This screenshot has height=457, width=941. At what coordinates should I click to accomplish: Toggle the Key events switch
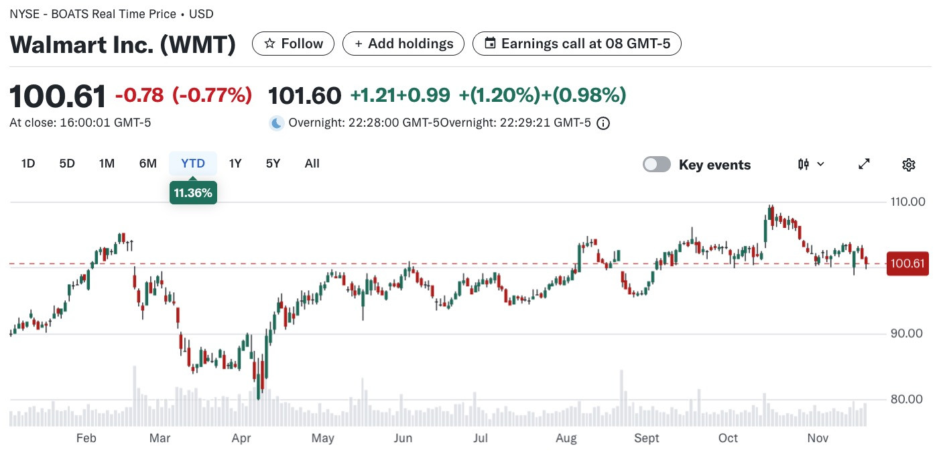(657, 165)
